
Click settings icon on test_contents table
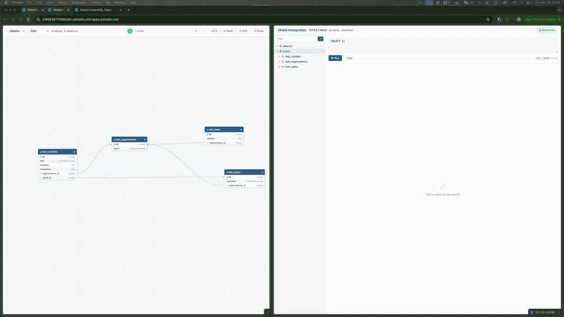point(75,151)
